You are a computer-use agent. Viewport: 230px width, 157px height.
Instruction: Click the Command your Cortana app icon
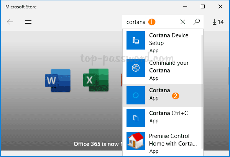click(x=136, y=68)
